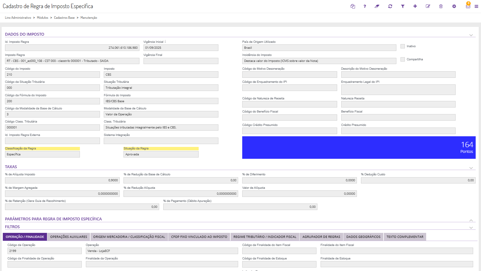Refresh the record with the reload icon
The width and height of the screenshot is (481, 271).
click(x=390, y=6)
